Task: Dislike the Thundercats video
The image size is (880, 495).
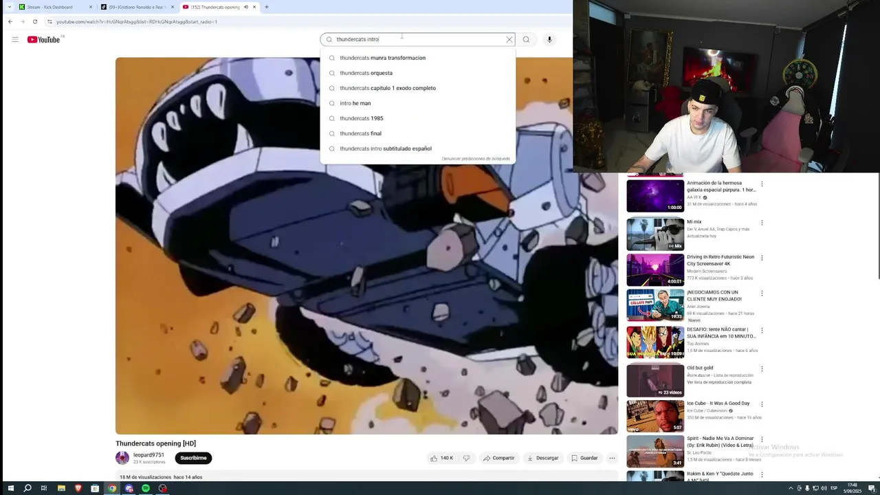Action: [x=466, y=458]
